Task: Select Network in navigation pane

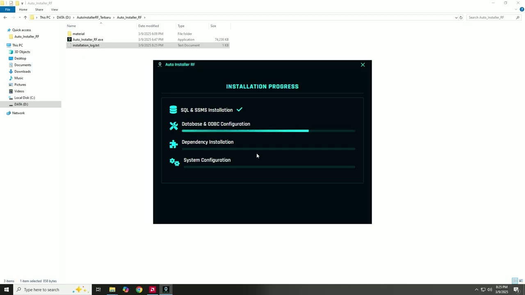Action: tap(18, 113)
